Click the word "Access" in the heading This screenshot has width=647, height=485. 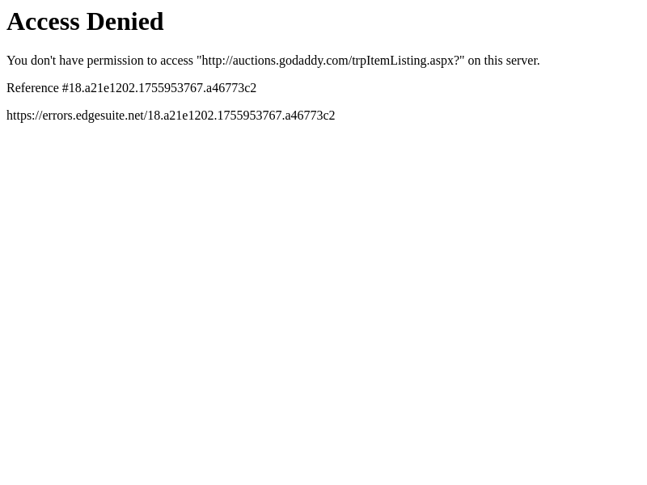[43, 22]
